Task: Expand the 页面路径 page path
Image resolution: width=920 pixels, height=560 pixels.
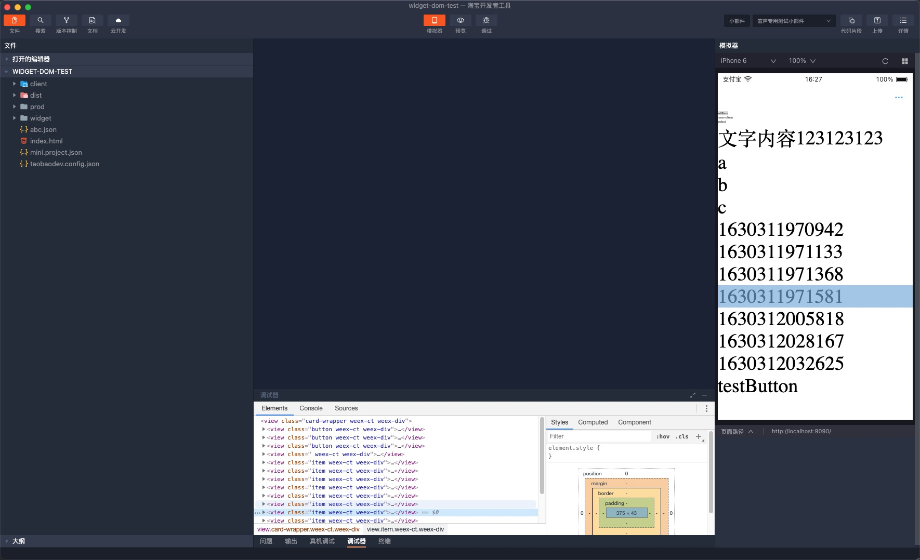Action: 737,432
